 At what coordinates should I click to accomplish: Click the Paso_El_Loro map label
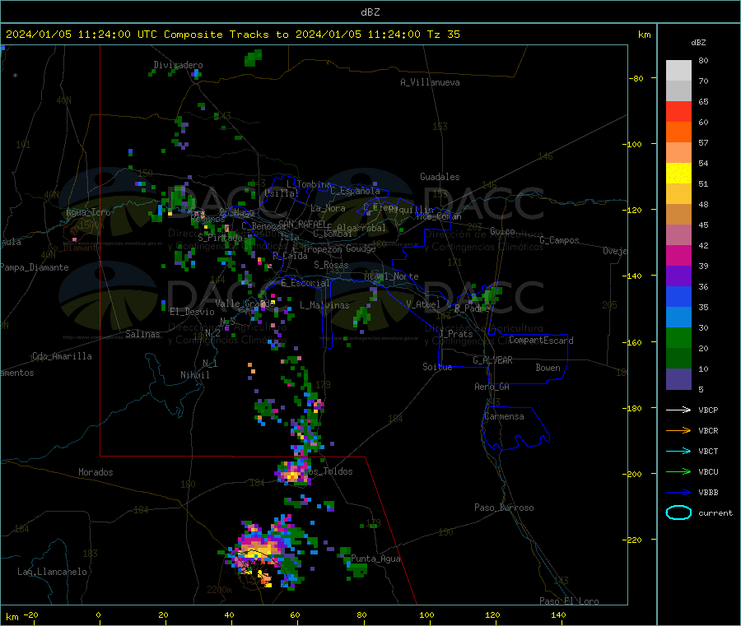(569, 601)
